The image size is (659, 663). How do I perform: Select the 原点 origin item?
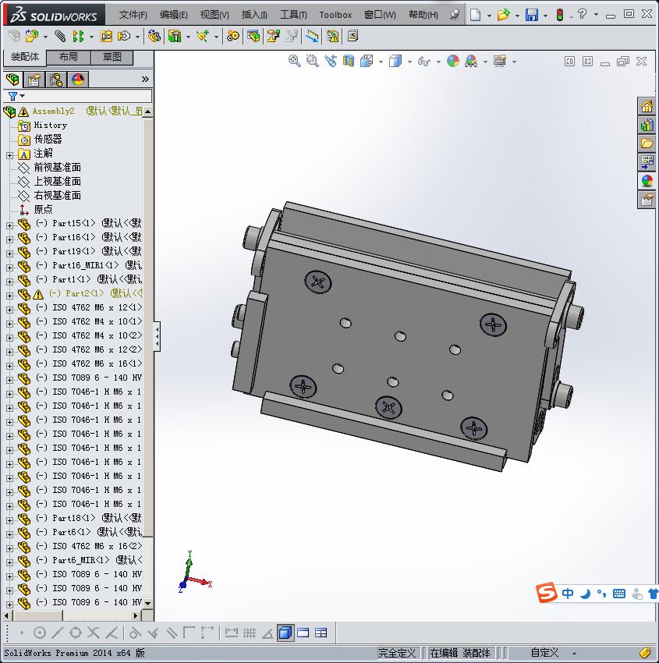click(43, 209)
